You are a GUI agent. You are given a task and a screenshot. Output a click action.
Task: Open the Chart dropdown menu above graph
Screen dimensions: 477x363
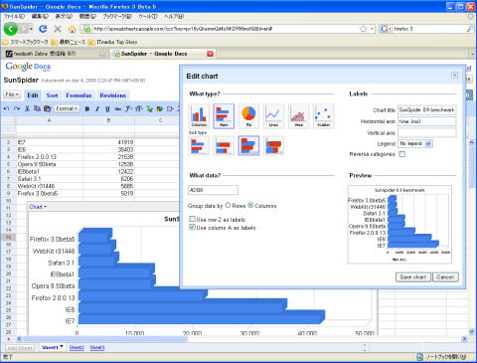[x=38, y=207]
